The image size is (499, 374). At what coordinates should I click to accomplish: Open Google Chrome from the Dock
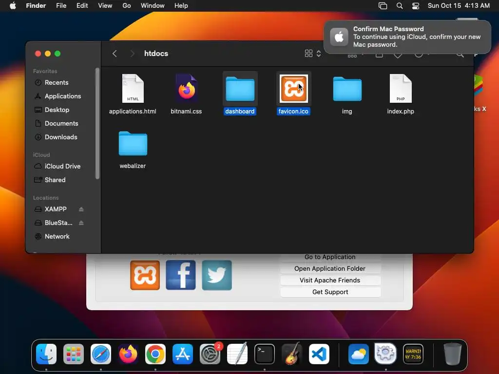(155, 354)
